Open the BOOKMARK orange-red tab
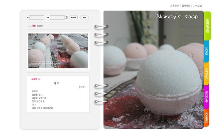This screenshot has width=224, height=140. (x=206, y=118)
